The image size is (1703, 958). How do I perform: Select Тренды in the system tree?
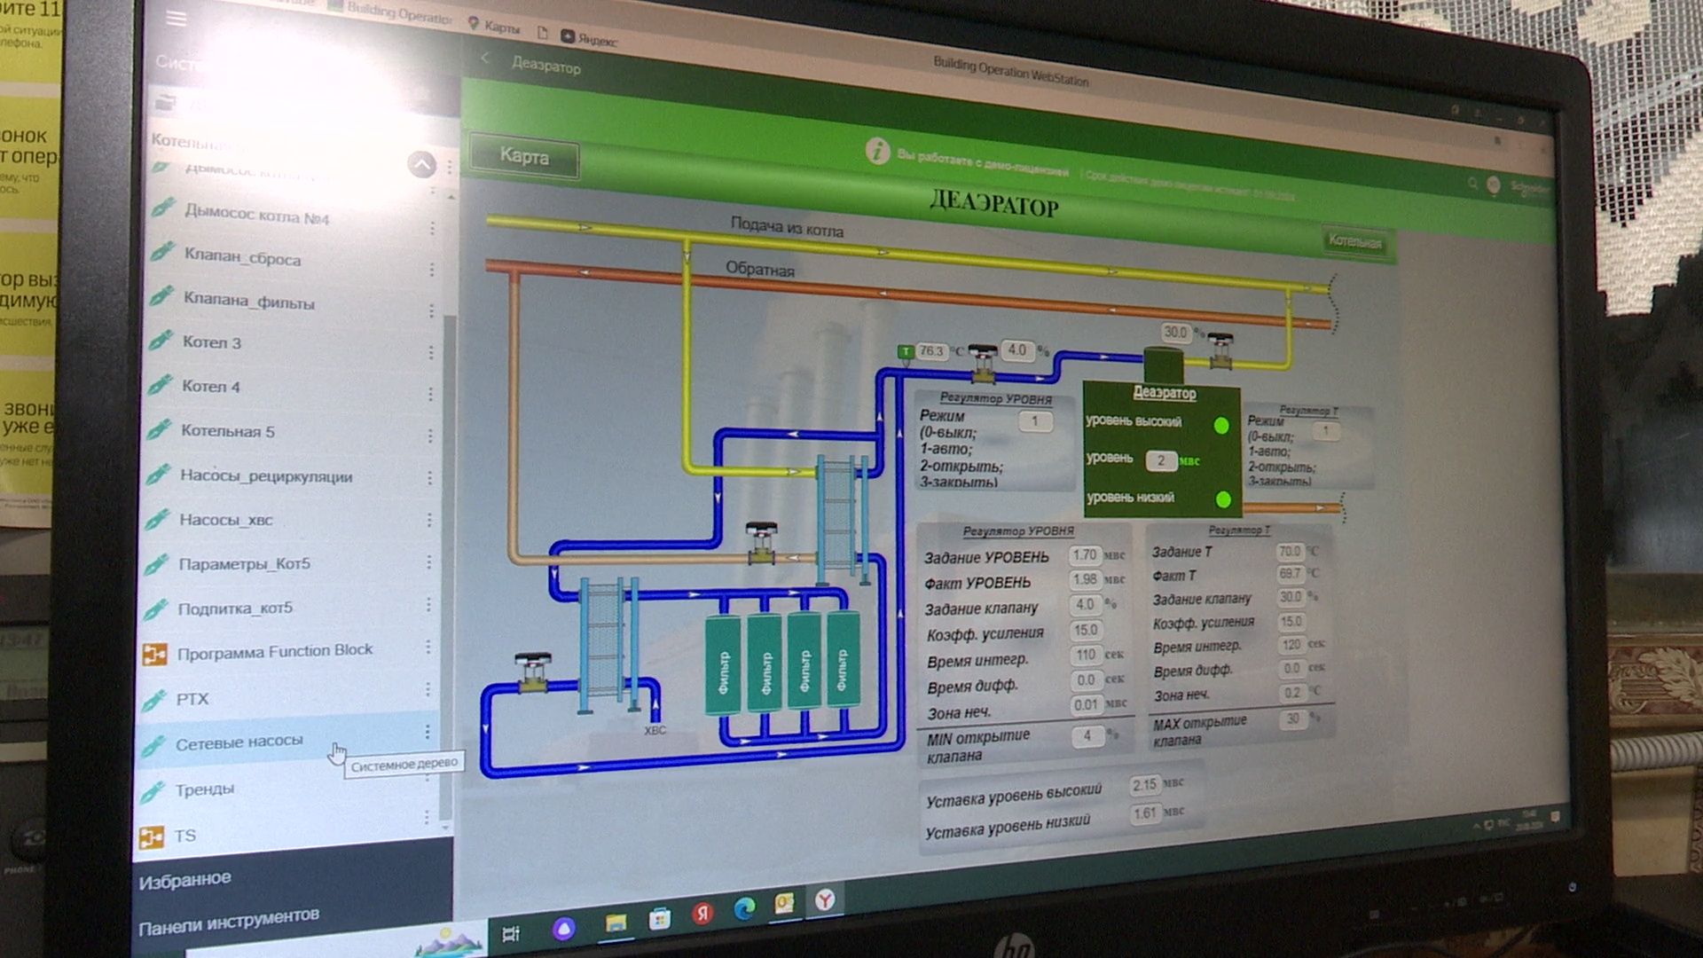pos(205,789)
